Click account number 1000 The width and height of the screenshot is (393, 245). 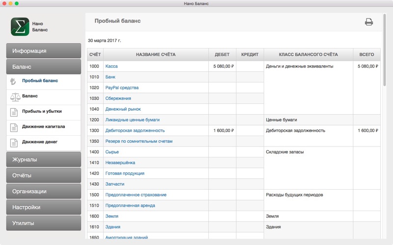click(94, 66)
